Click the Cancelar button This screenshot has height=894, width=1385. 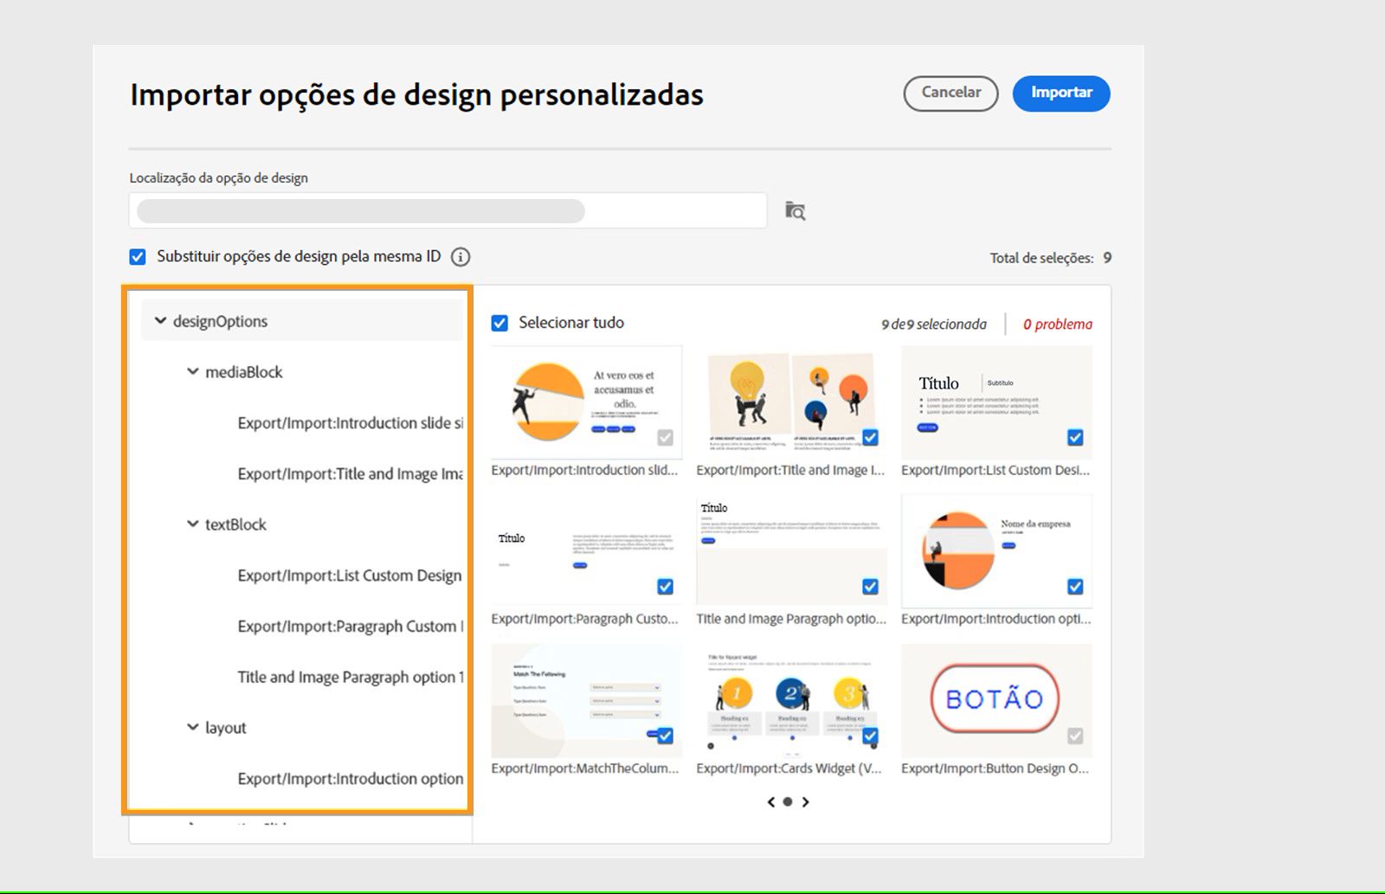(x=950, y=93)
